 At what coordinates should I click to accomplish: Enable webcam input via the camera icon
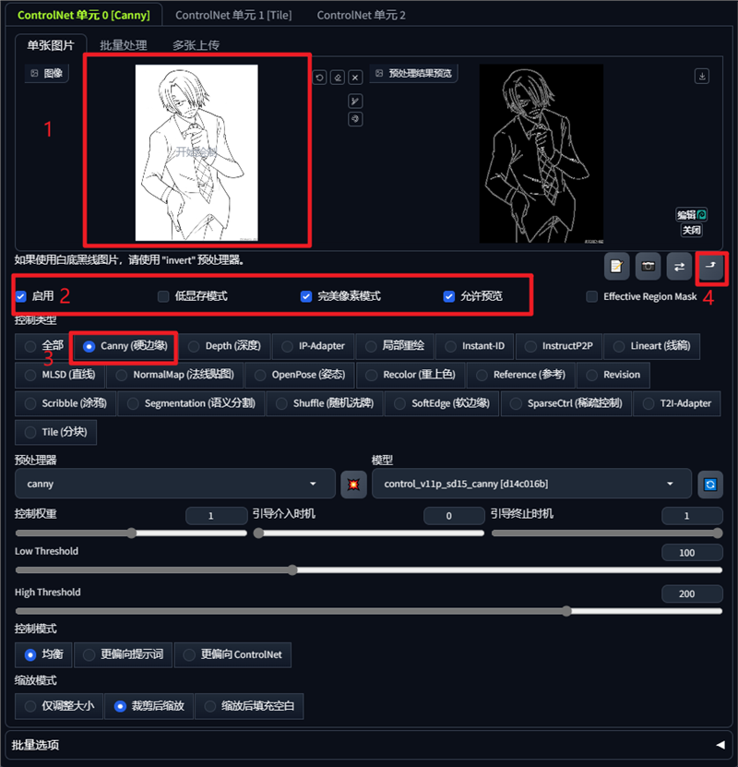[648, 266]
